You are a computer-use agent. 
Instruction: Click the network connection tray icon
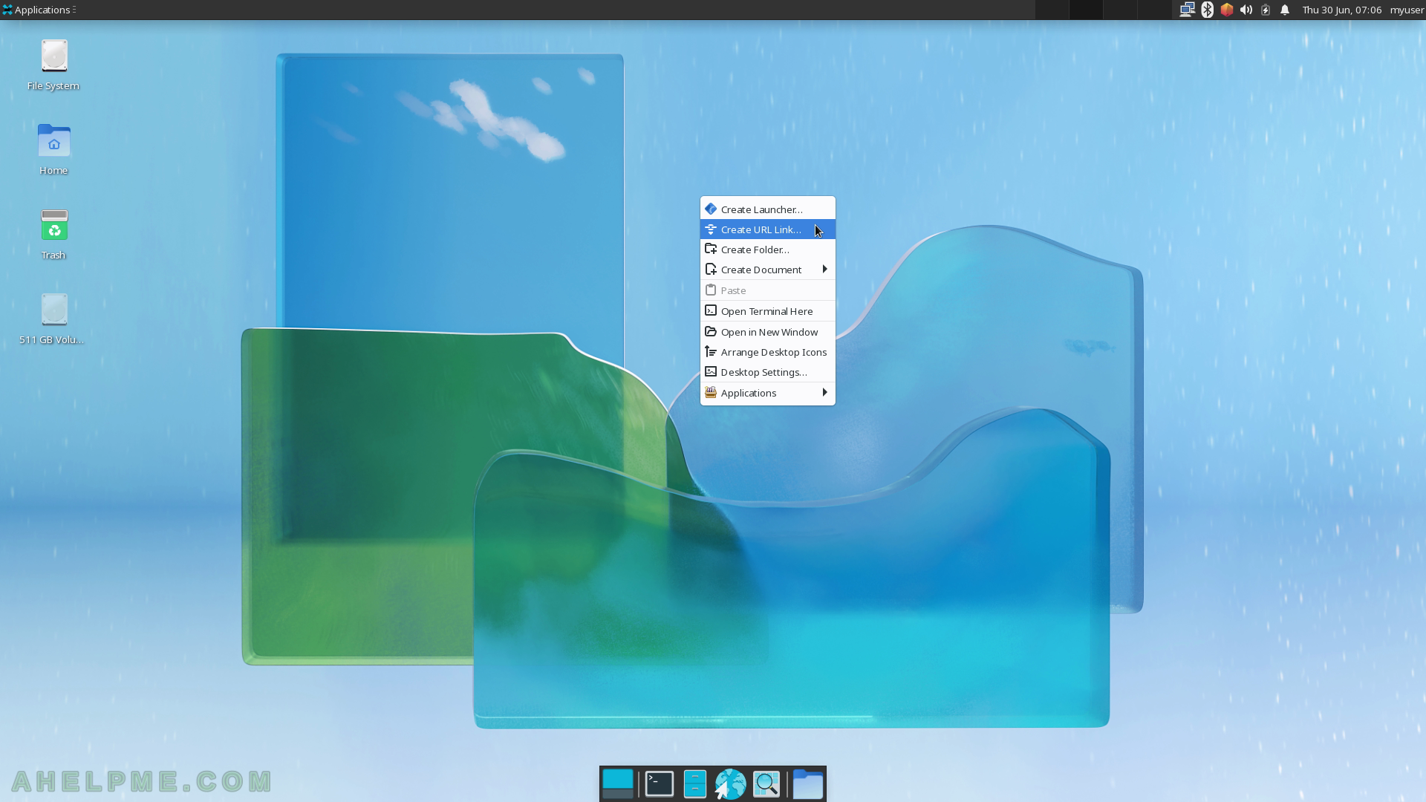point(1187,10)
